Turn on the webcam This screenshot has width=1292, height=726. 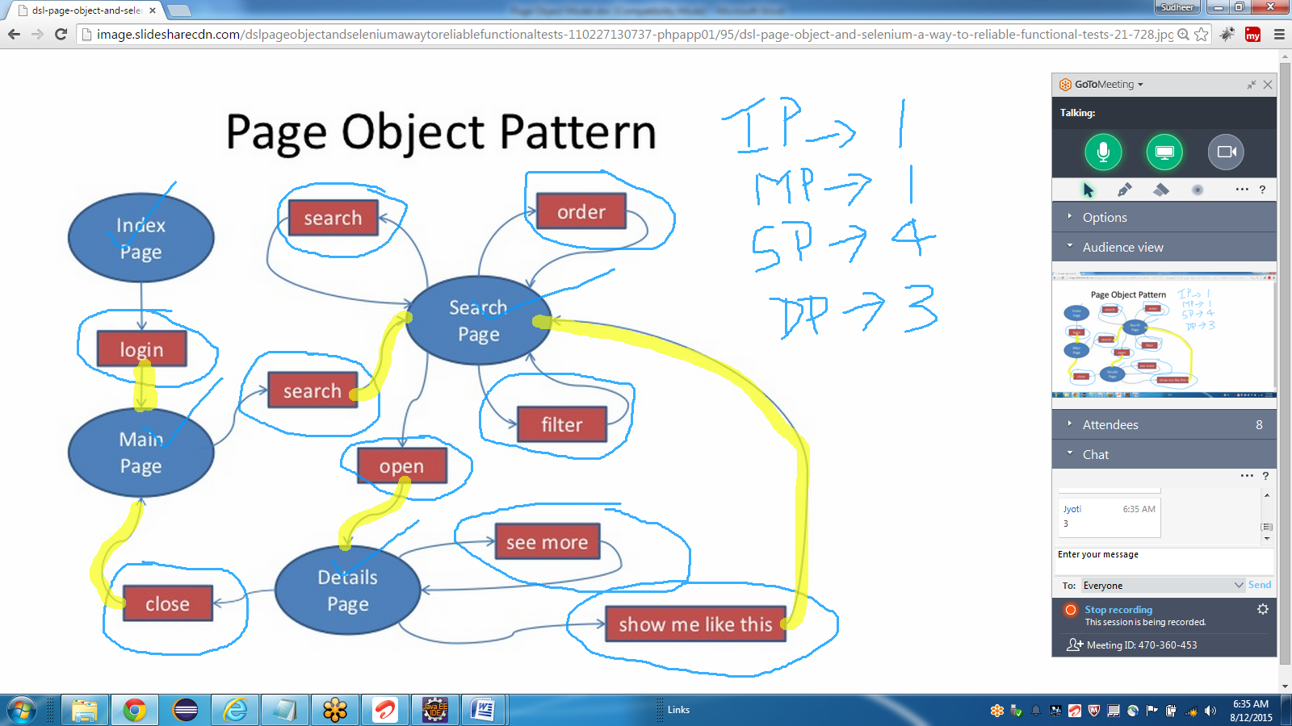1226,152
